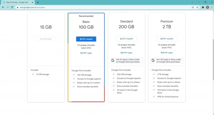
Task: Click the address bar URL field
Action: click(x=104, y=7)
